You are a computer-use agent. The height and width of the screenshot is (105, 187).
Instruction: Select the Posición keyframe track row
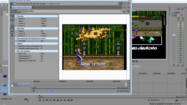[21, 84]
